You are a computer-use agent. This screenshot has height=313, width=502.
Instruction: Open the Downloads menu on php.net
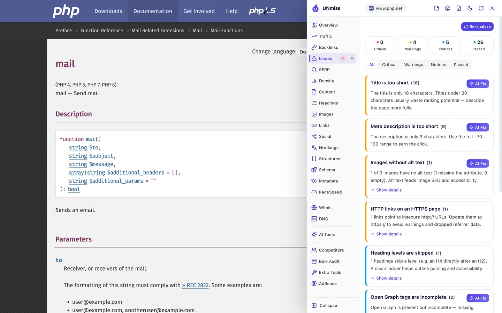tap(108, 11)
